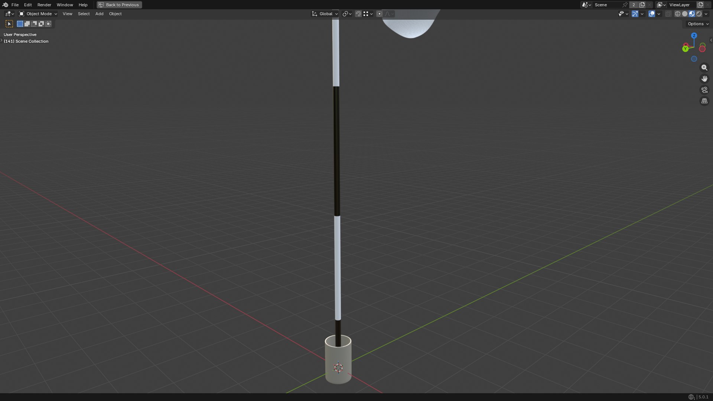Screen dimensions: 713x401
Task: Open the File menu
Action: click(x=15, y=5)
